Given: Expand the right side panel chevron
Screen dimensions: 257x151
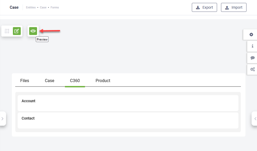Looking at the screenshot, I should point(255,119).
